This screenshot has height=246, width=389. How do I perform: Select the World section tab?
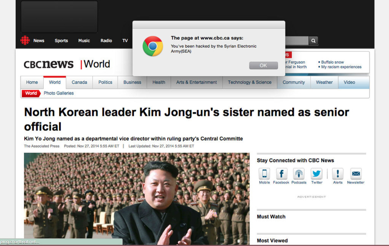(55, 82)
